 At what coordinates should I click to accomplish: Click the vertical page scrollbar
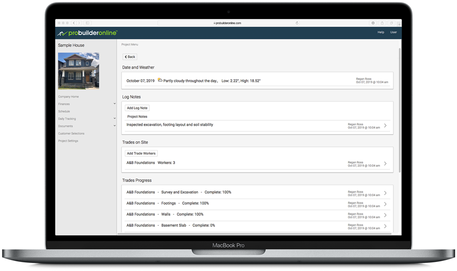click(400, 110)
